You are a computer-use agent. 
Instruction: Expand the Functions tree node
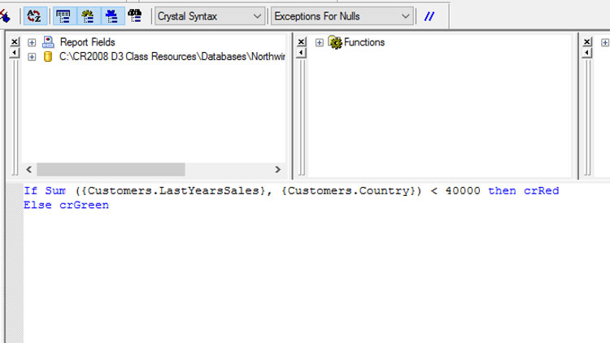pos(320,42)
